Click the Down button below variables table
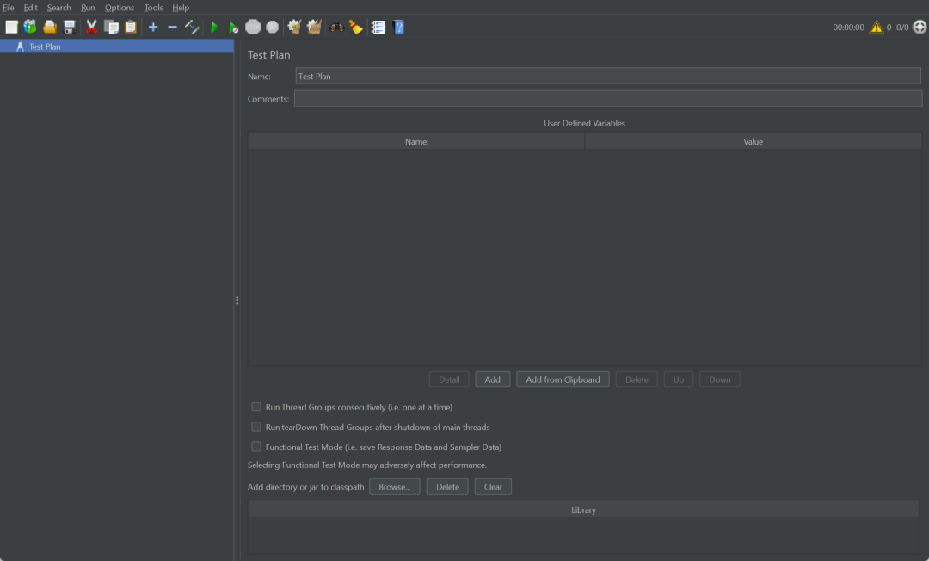929x561 pixels. (x=720, y=379)
